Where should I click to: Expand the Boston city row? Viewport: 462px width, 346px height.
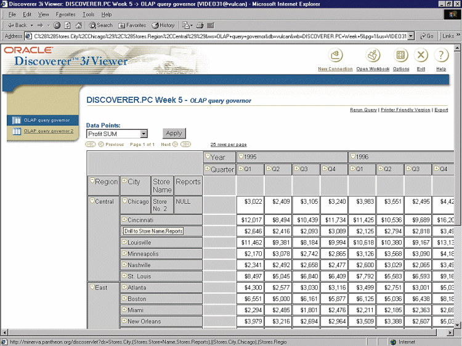[124, 298]
